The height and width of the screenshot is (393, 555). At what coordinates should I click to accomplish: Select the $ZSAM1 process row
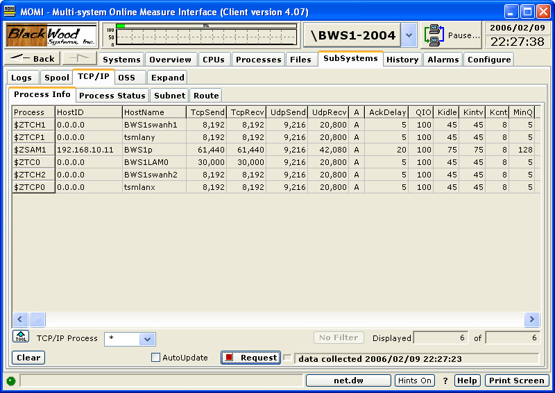click(x=33, y=149)
